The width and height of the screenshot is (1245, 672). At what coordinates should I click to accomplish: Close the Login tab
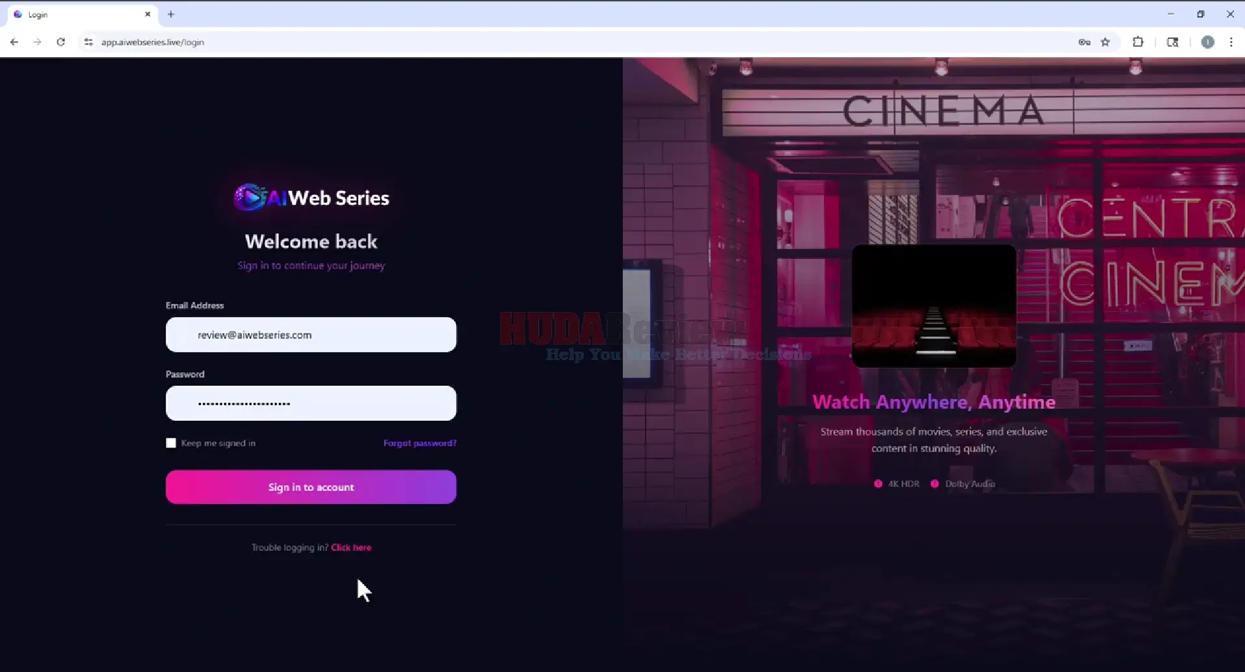(x=147, y=14)
